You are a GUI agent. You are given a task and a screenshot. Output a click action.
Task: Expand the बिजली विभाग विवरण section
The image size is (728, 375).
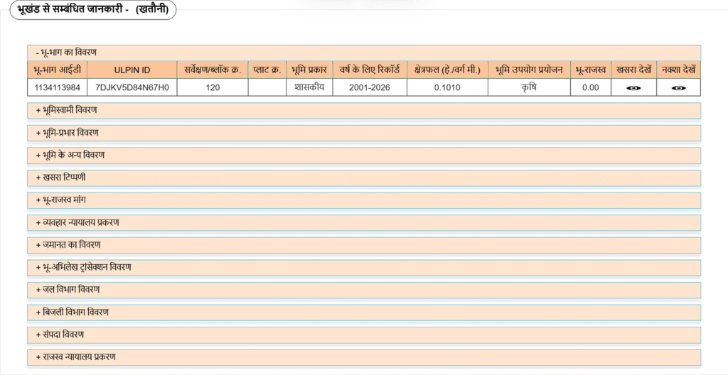pos(364,312)
